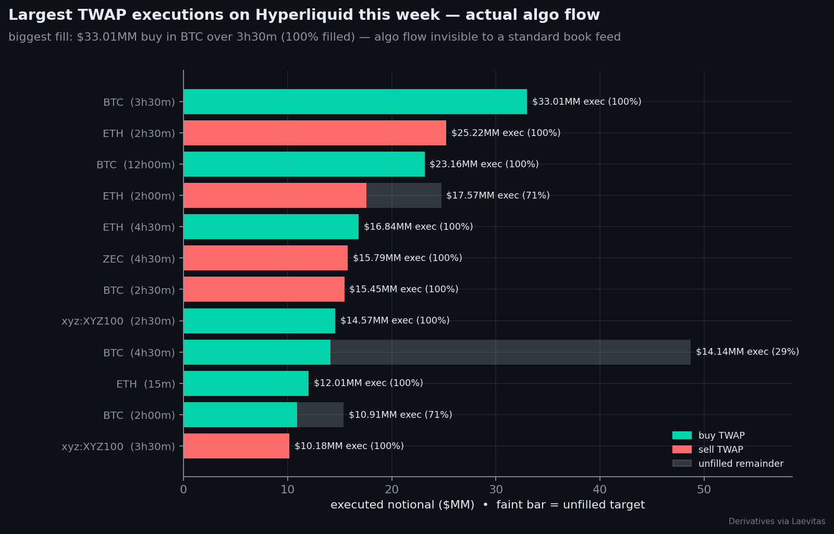This screenshot has width=834, height=534.
Task: Click the "$23.16MM exec (100%)" value label
Action: click(484, 164)
